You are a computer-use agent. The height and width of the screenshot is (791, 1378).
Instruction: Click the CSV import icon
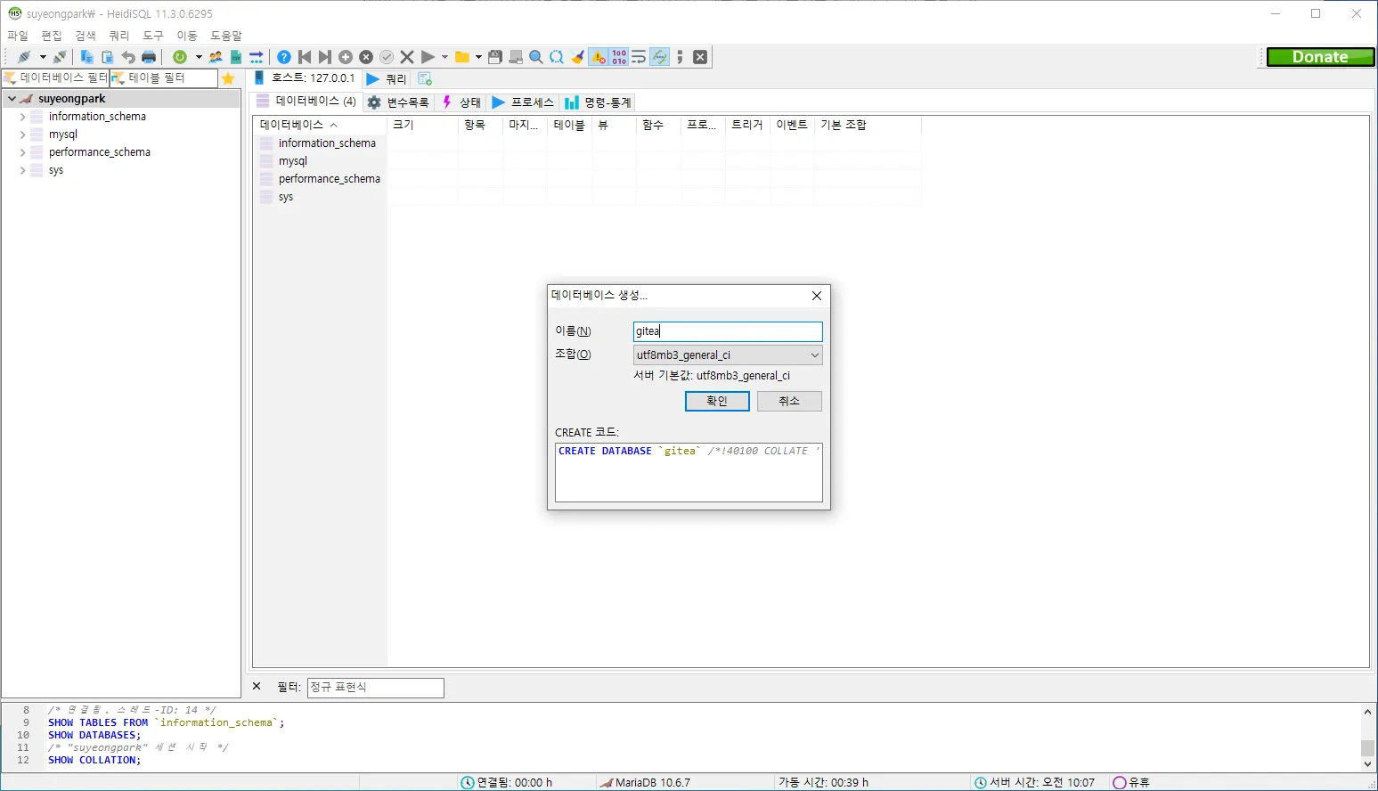pos(236,57)
